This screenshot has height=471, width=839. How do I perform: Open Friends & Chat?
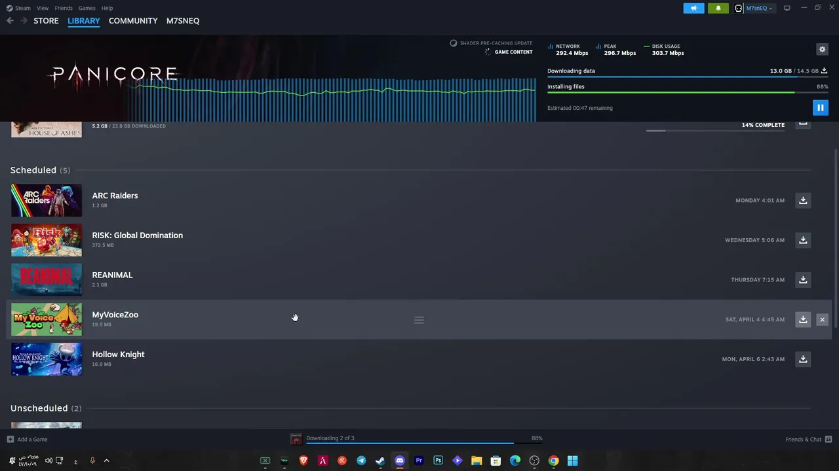click(809, 439)
